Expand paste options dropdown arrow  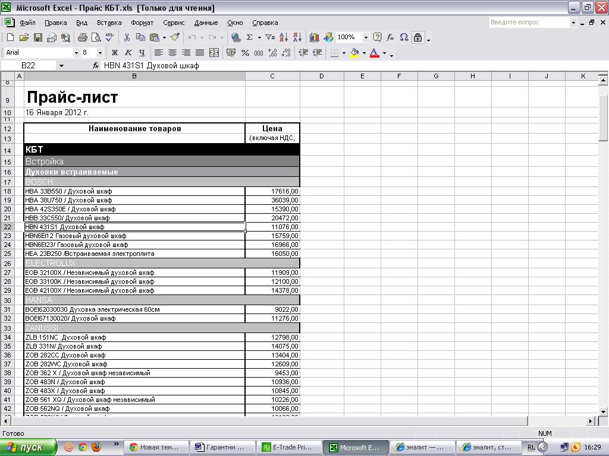tap(164, 37)
